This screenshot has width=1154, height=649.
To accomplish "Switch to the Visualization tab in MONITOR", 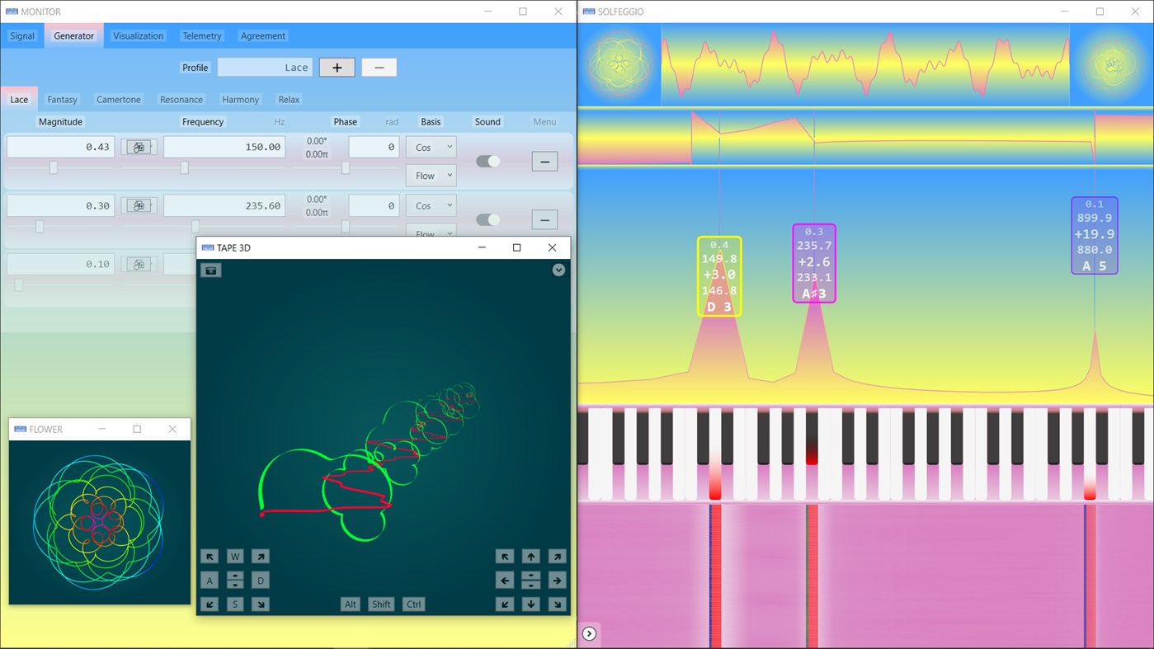I will tap(138, 35).
